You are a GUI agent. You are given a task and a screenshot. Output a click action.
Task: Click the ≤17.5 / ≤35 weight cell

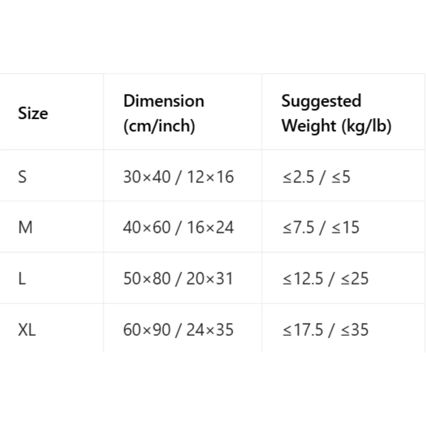[343, 328]
